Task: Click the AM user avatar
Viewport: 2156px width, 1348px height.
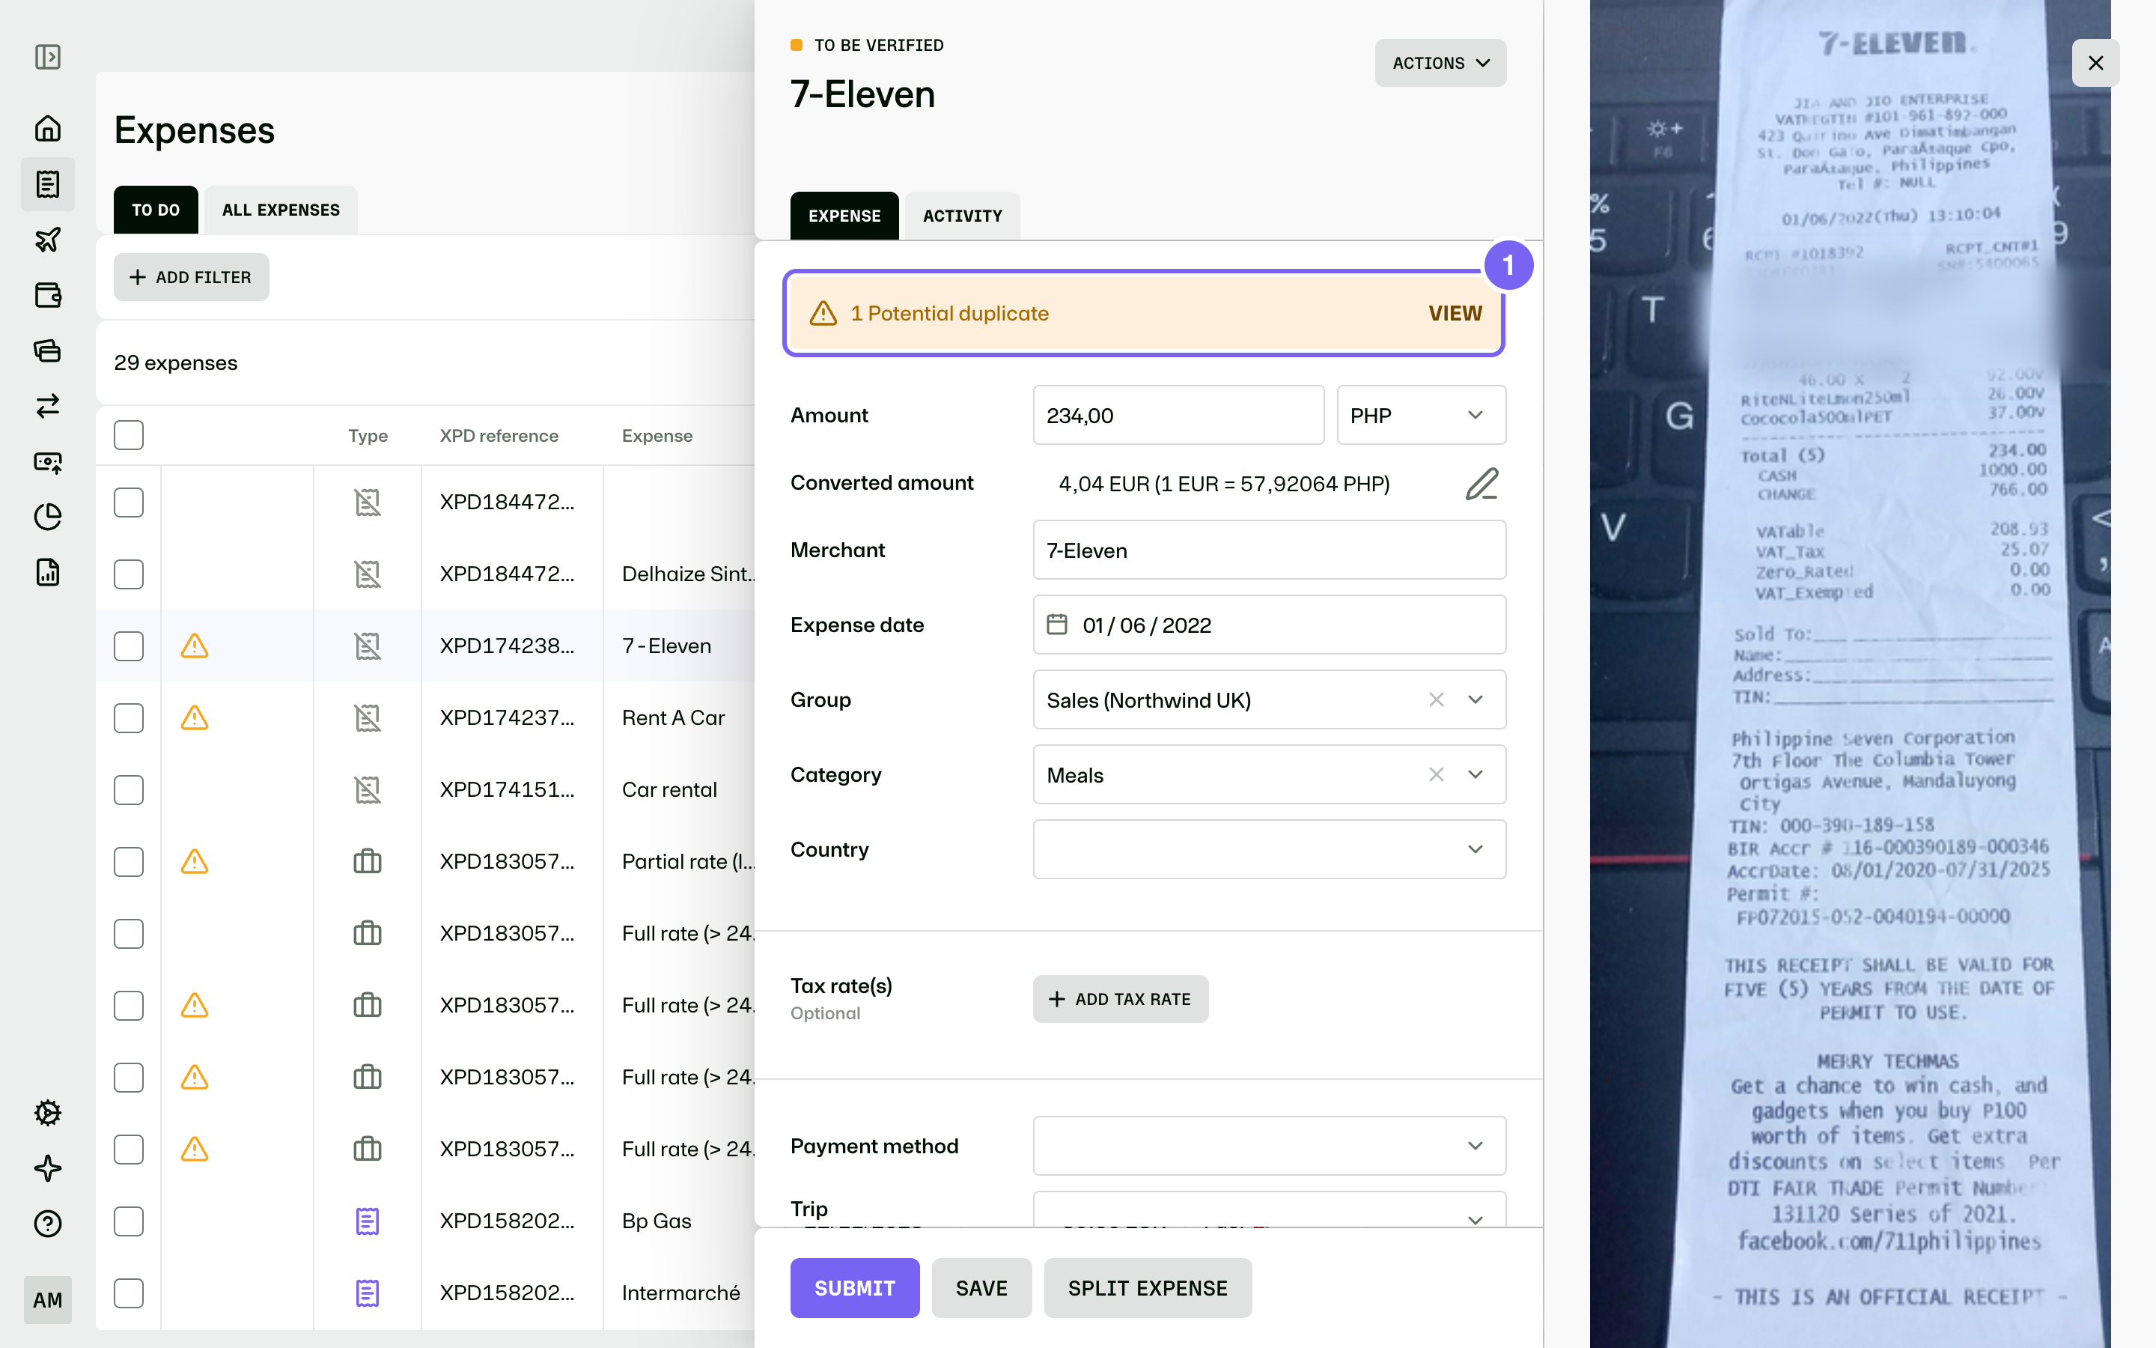Action: click(48, 1300)
